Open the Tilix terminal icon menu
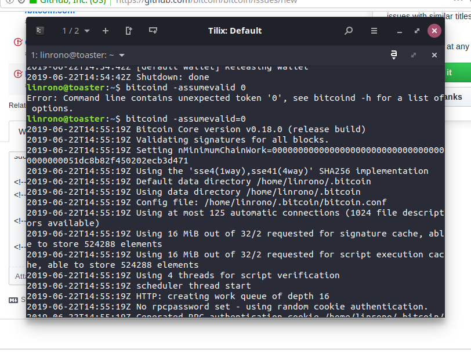Screen dimensions: 471x353 (40, 31)
